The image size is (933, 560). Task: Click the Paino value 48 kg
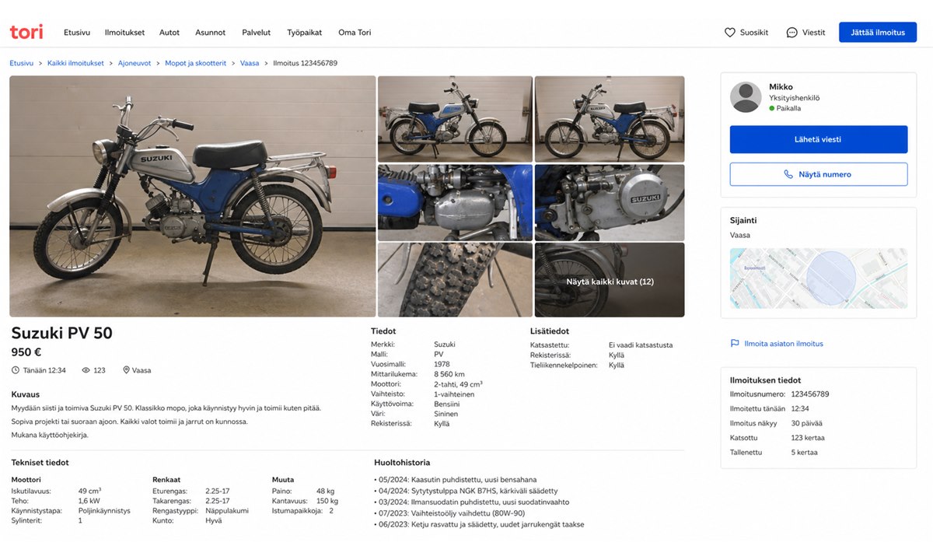coord(325,491)
